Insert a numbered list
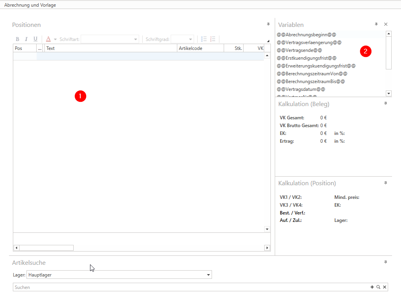The width and height of the screenshot is (401, 303). coord(213,39)
